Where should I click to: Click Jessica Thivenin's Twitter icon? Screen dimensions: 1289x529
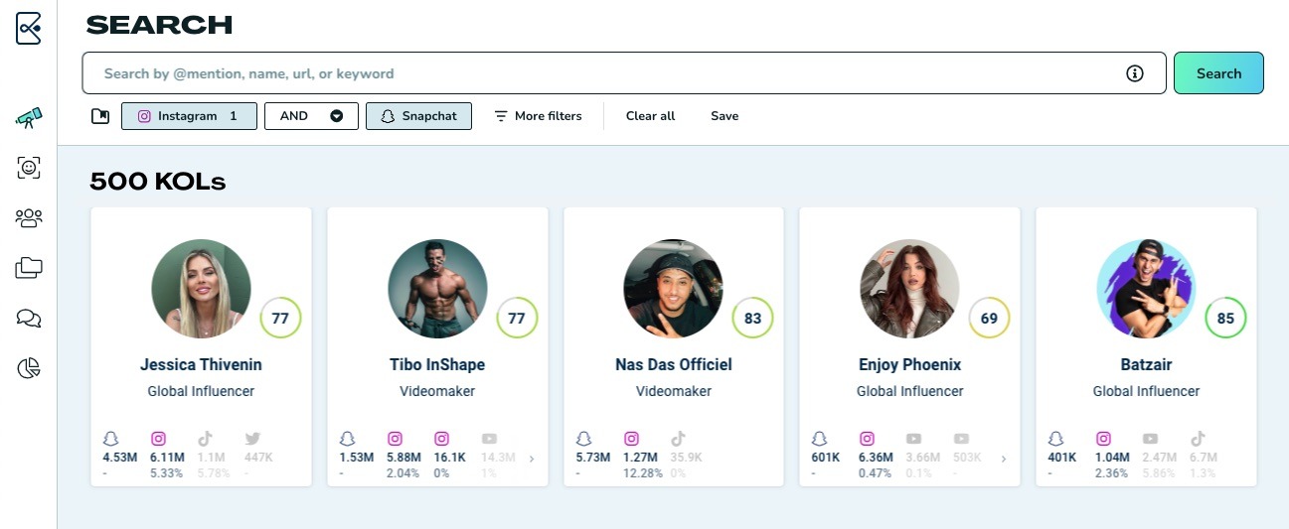click(x=252, y=438)
